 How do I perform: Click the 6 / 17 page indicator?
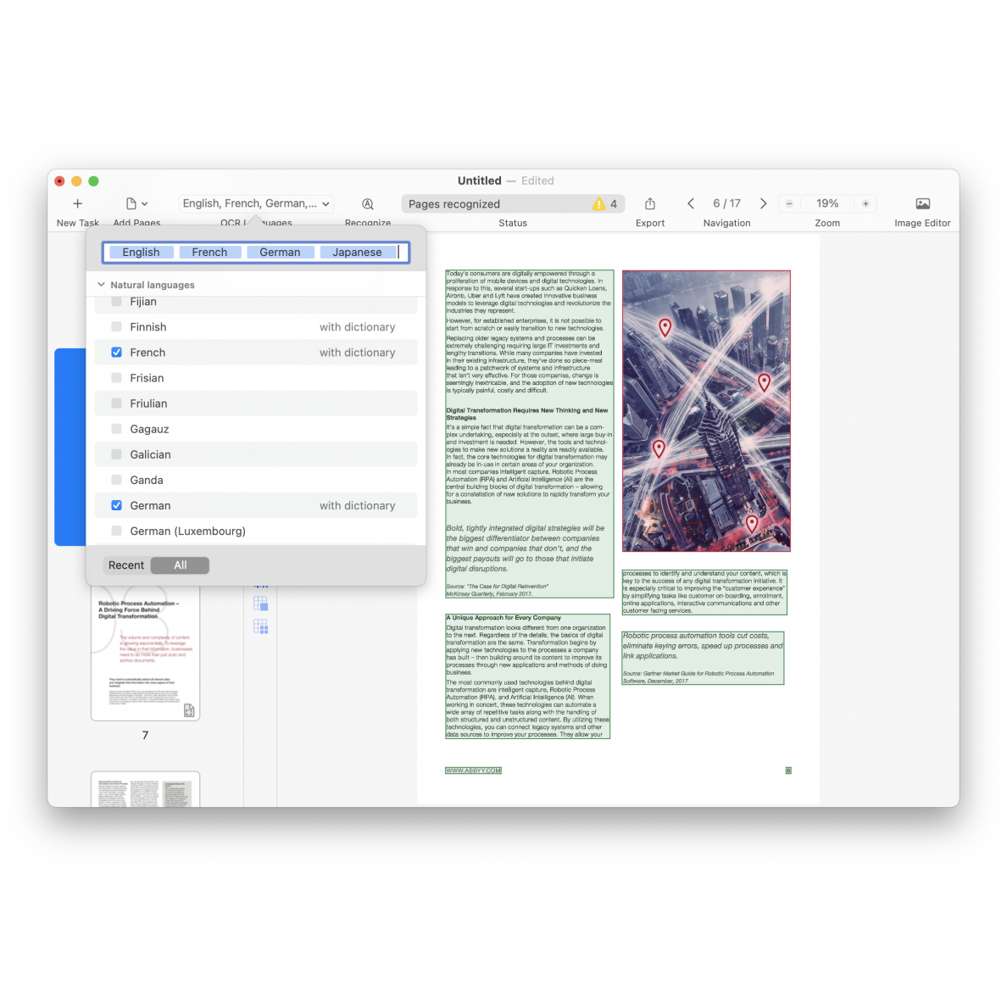click(726, 203)
